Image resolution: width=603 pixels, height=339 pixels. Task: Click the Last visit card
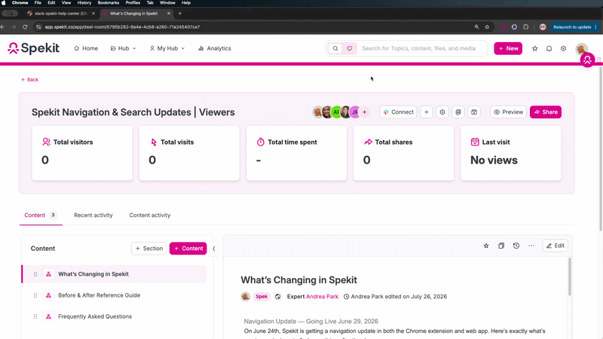[511, 153]
